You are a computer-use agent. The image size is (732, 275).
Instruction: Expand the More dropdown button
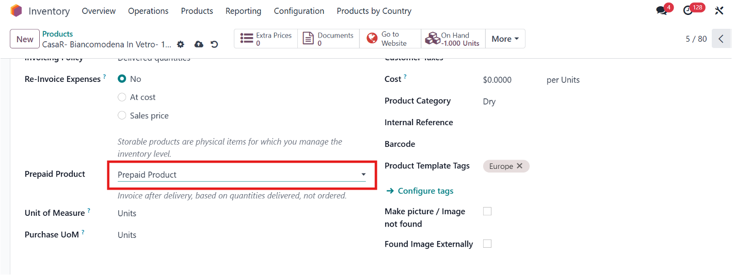(x=505, y=39)
